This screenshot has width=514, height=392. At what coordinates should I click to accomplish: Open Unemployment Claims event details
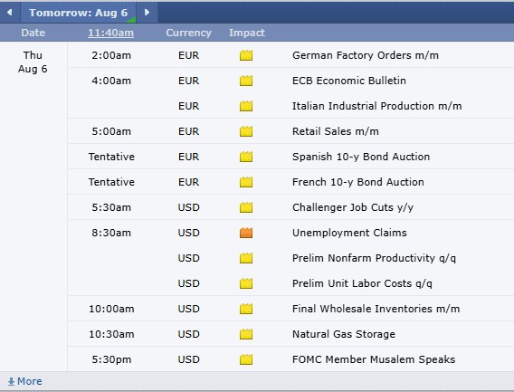click(349, 233)
